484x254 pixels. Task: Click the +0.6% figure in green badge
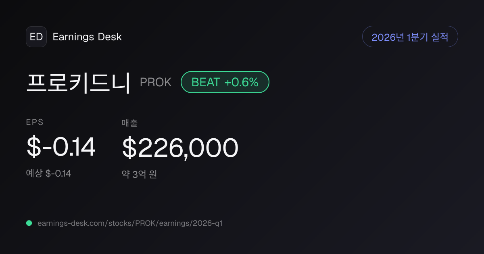tap(241, 82)
